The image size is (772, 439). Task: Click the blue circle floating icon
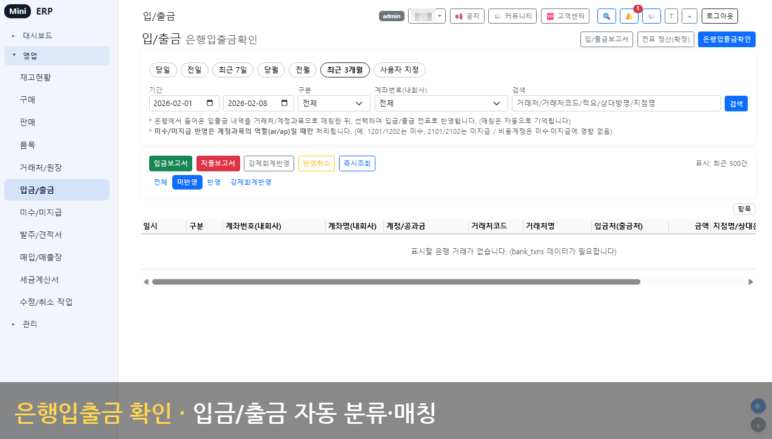pos(757,406)
